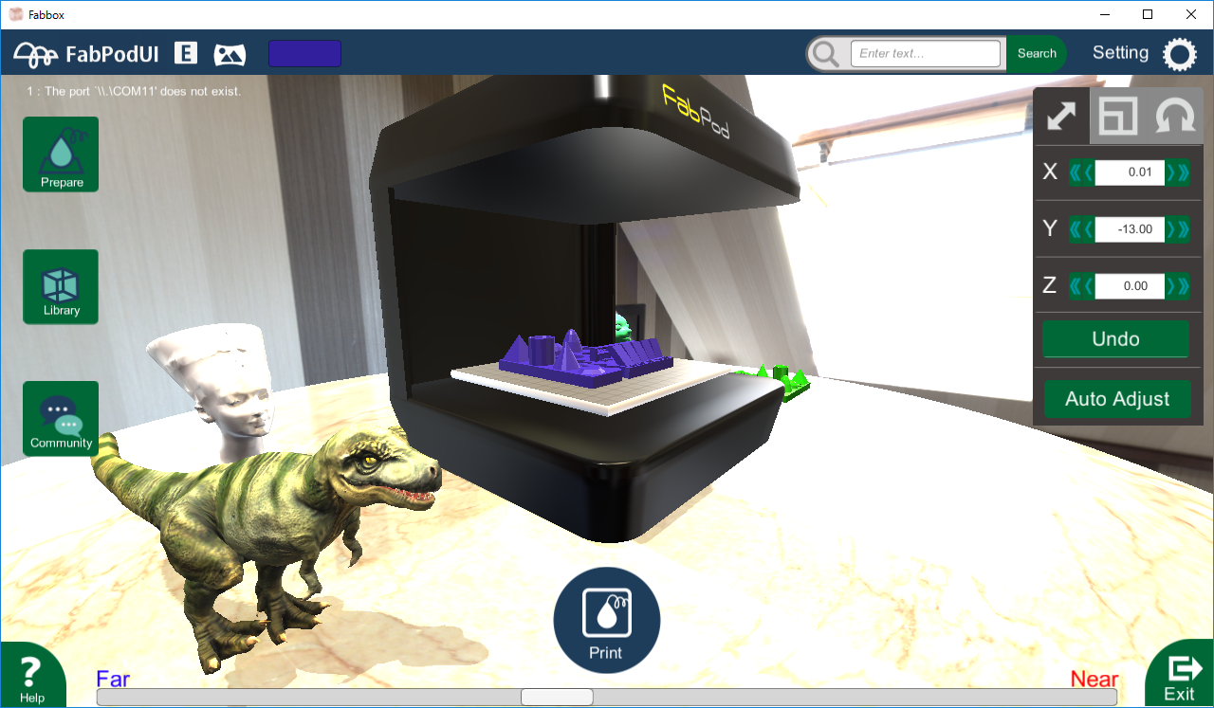Open Setting via the gear icon
Screen dimensions: 1214x708
pyautogui.click(x=1179, y=54)
